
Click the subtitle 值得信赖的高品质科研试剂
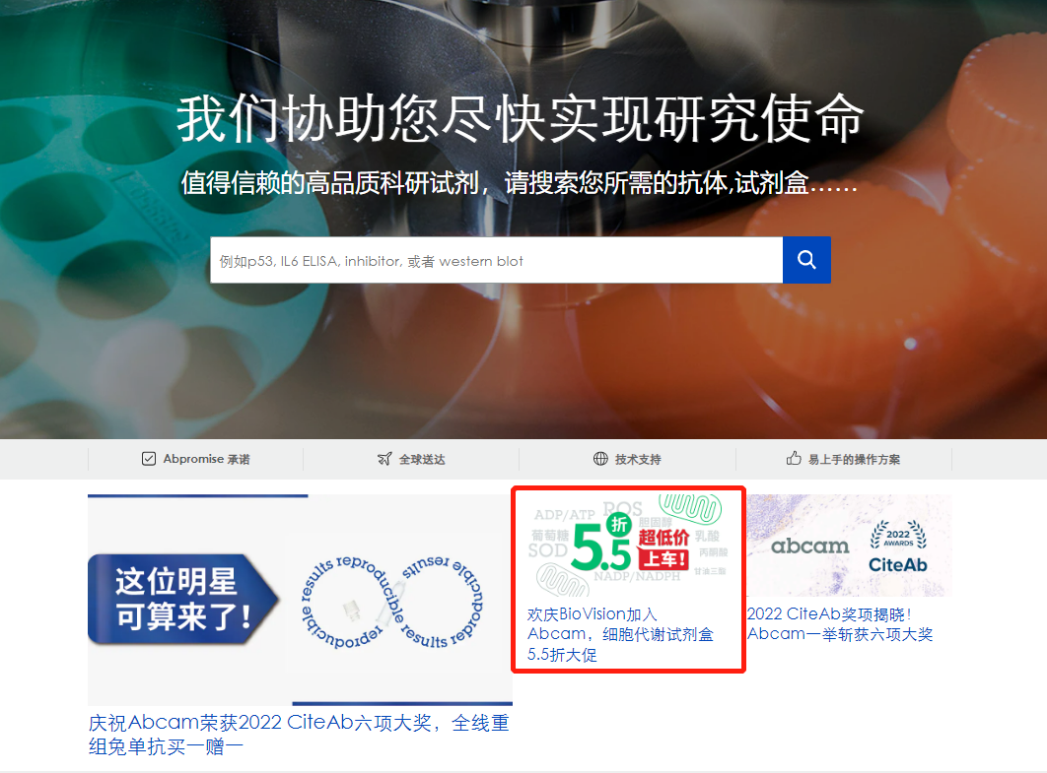(521, 183)
